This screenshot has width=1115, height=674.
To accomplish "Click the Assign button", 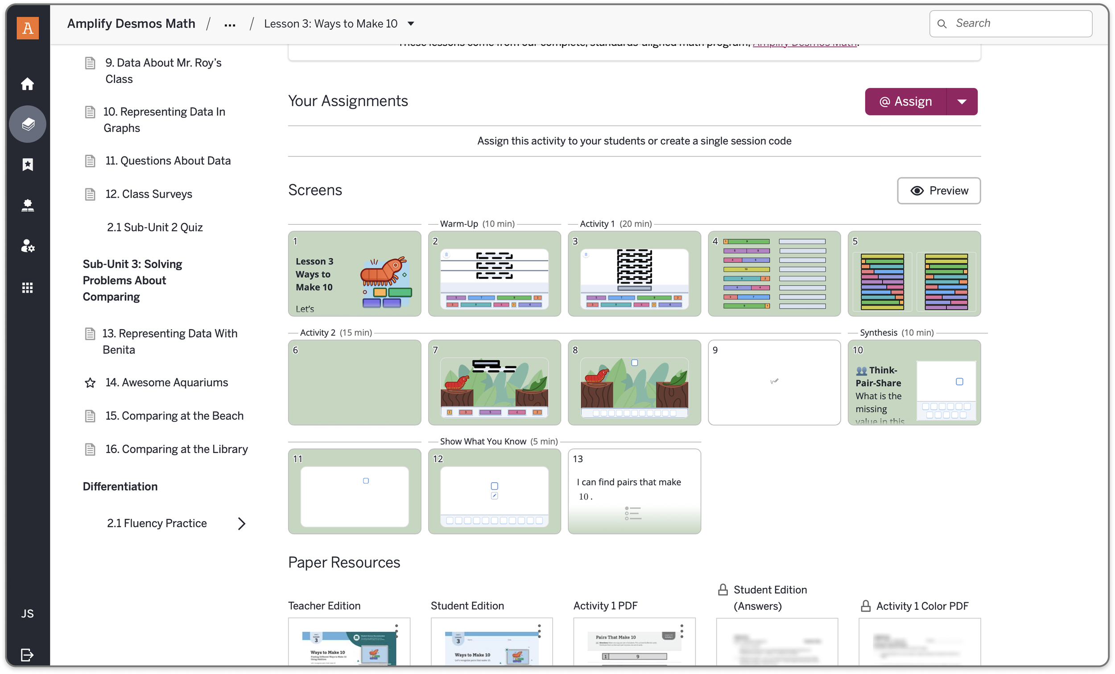I will point(905,101).
